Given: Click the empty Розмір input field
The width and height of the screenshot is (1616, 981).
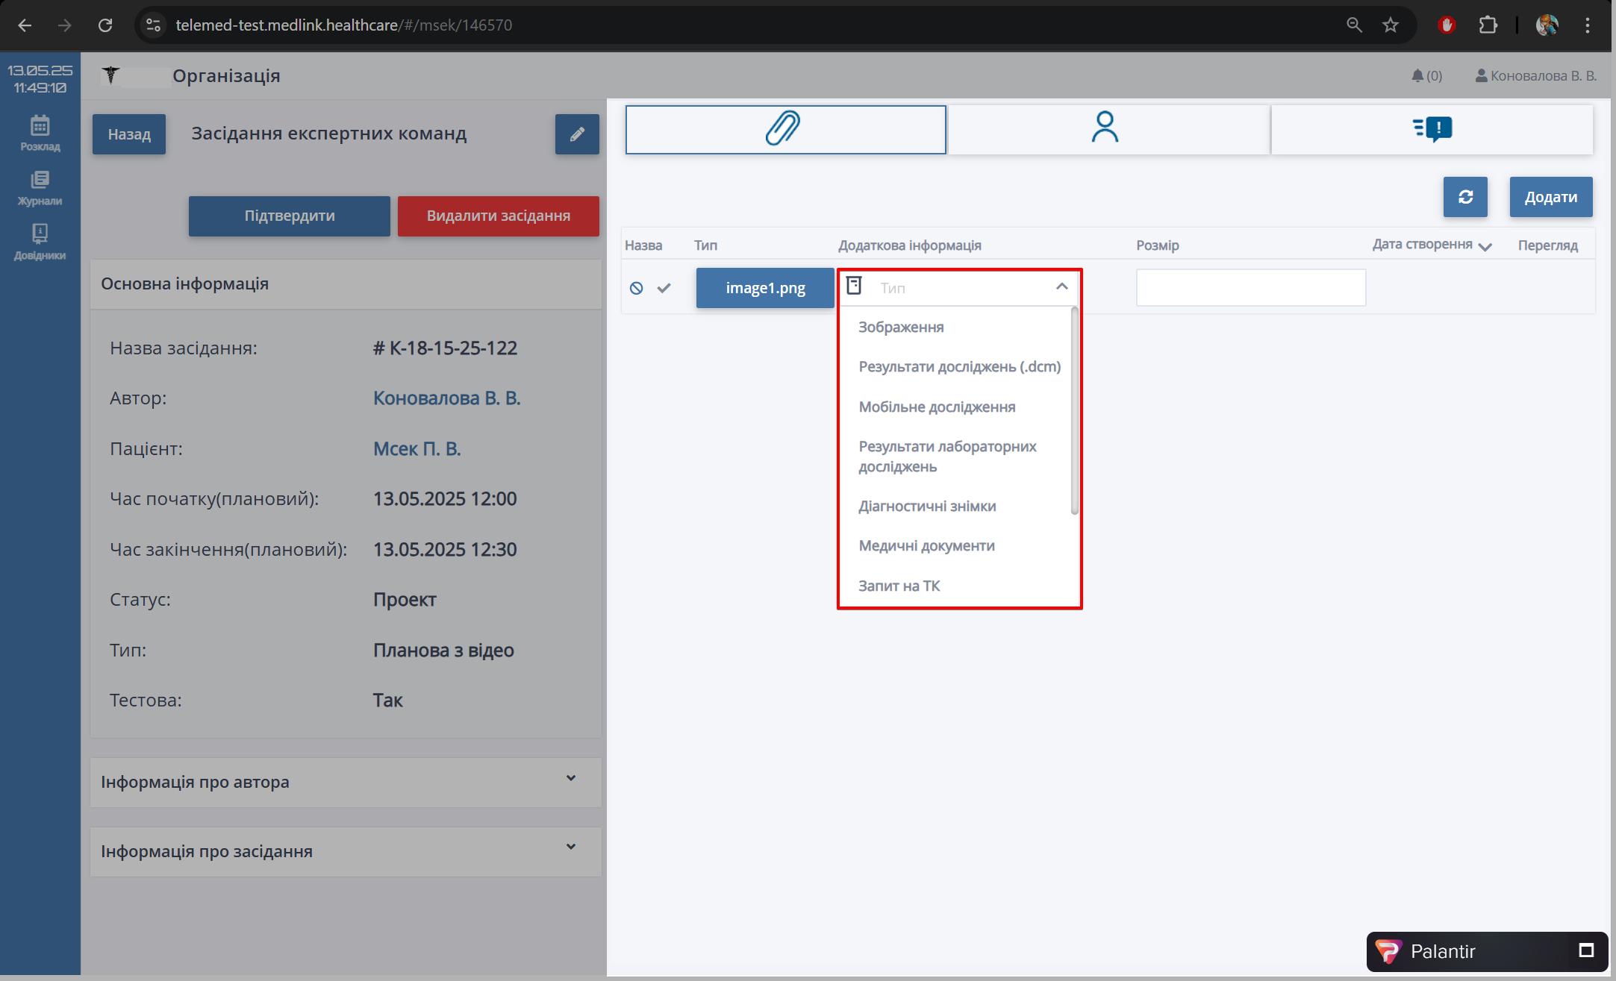Looking at the screenshot, I should [x=1250, y=288].
